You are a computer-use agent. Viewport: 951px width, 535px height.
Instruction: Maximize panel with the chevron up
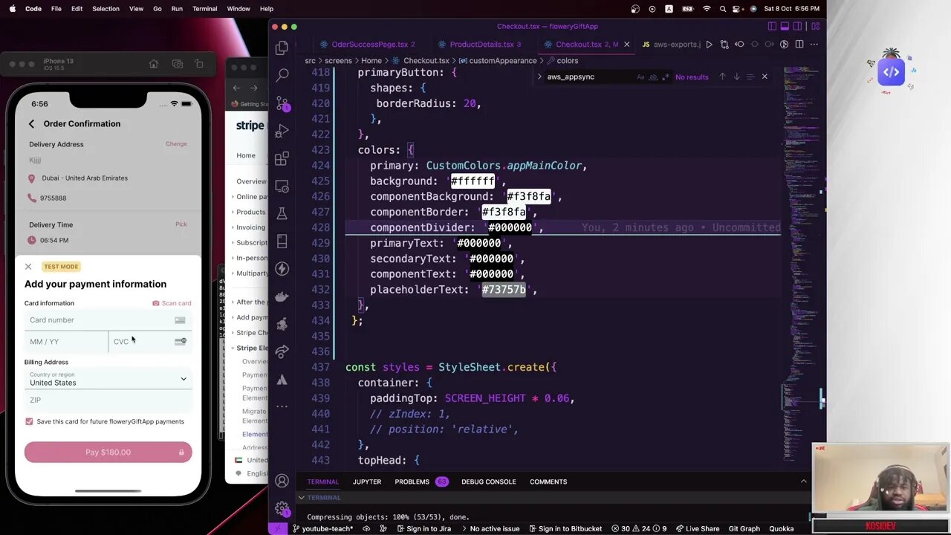(803, 481)
